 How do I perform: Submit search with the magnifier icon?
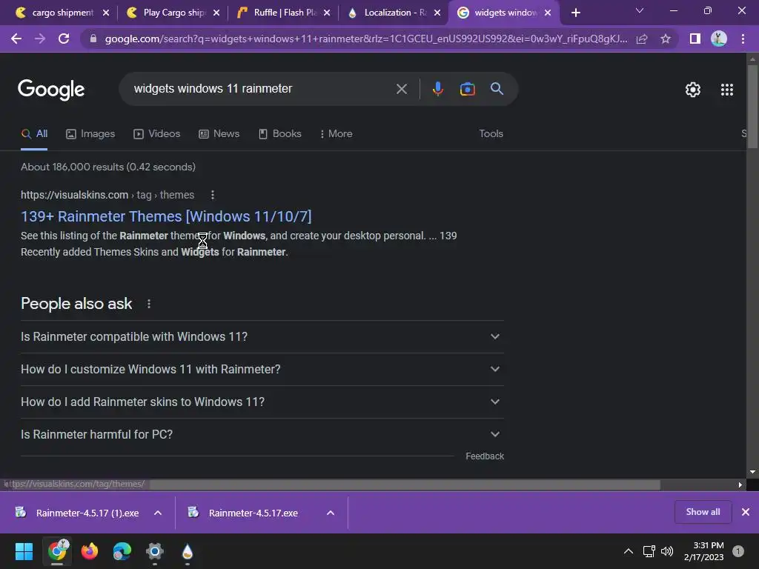pos(497,89)
